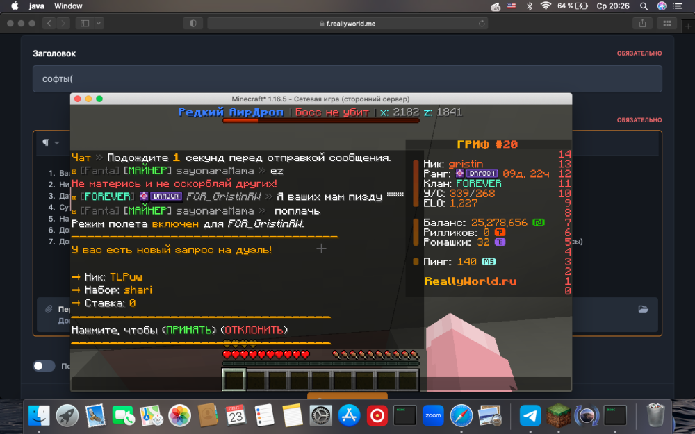Click the battery 64 % indicator
695x434 pixels.
point(572,6)
